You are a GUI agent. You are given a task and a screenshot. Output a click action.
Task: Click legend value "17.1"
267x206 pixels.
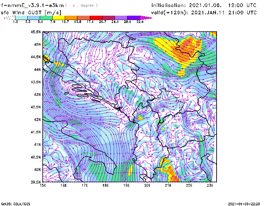point(90,22)
